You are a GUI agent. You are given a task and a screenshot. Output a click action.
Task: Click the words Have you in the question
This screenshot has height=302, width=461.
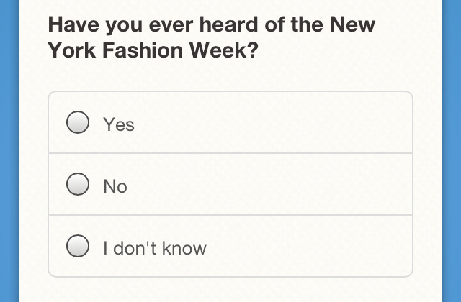coord(95,24)
